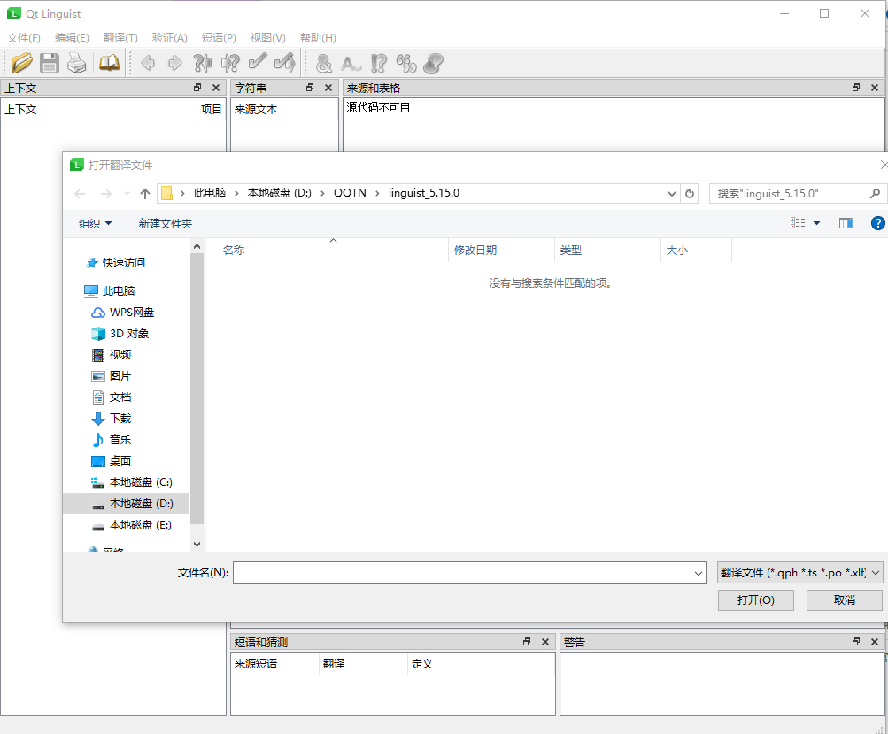Click QQTN in the address breadcrumb
The height and width of the screenshot is (734, 888).
click(350, 193)
